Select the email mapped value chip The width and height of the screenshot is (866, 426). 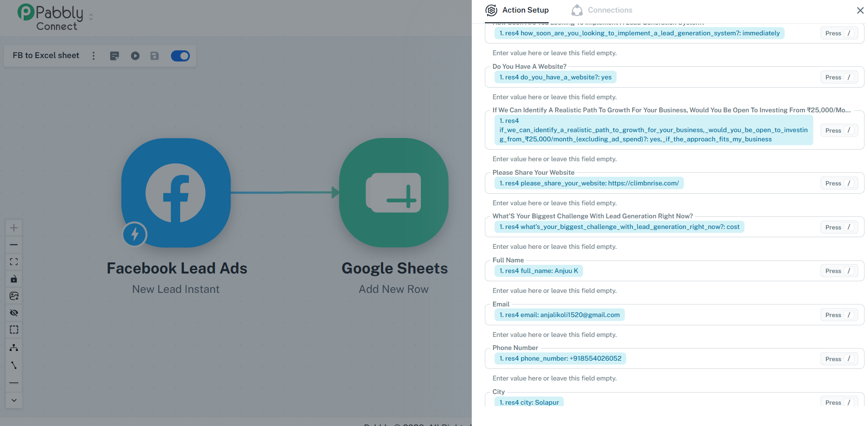559,315
